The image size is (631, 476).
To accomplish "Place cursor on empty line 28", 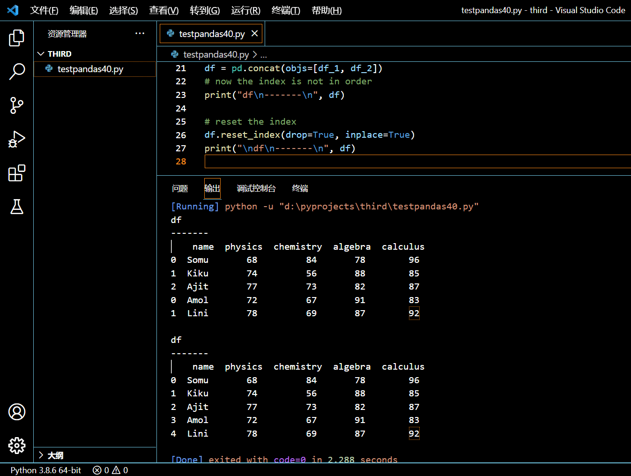I will (417, 161).
